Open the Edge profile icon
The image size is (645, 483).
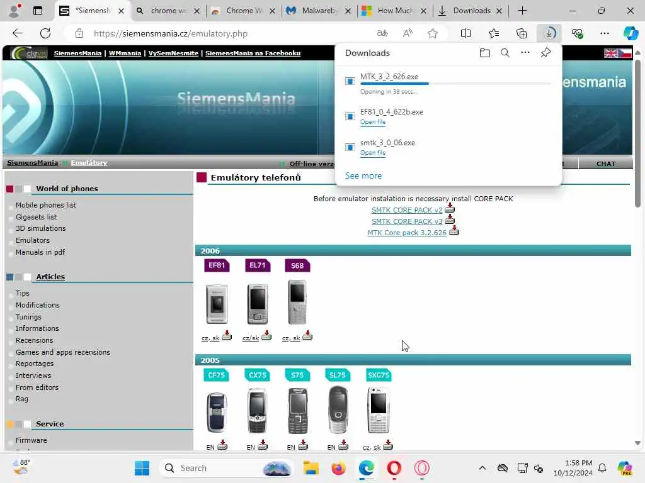(x=14, y=11)
